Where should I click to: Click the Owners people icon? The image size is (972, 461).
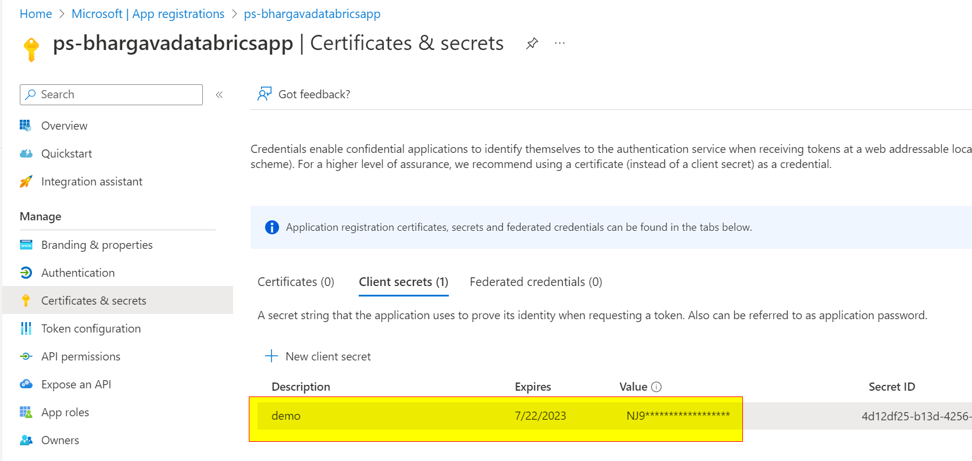26,440
